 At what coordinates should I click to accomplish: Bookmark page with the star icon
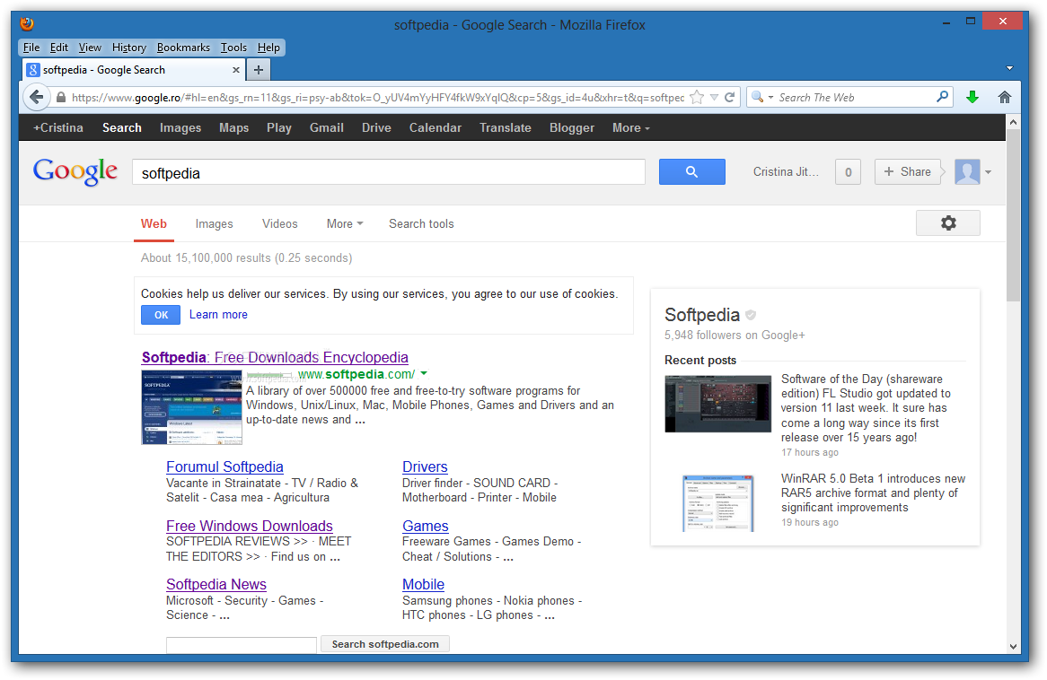click(697, 98)
